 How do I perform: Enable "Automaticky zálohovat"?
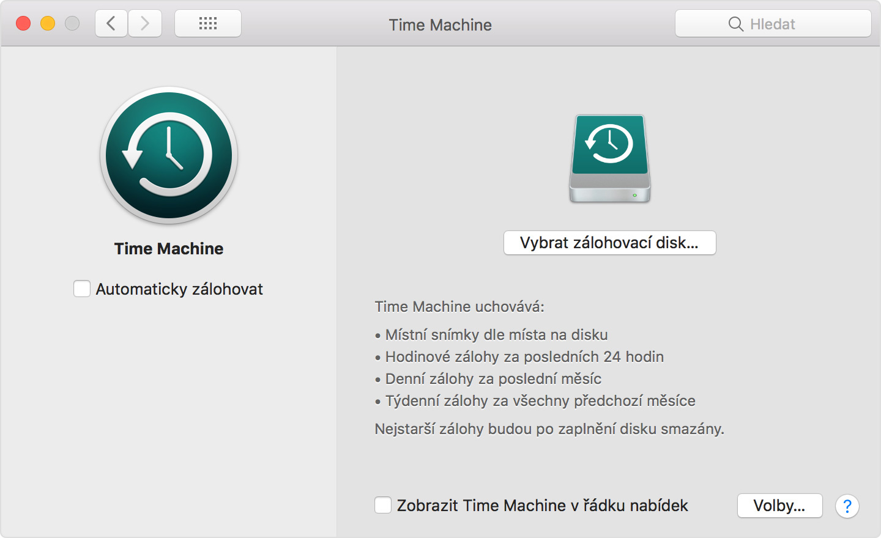(82, 289)
